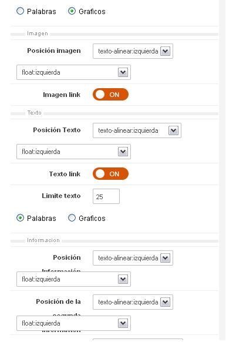Select the top Palabras radio button
Viewport: 226px width, 342px height.
(x=21, y=11)
